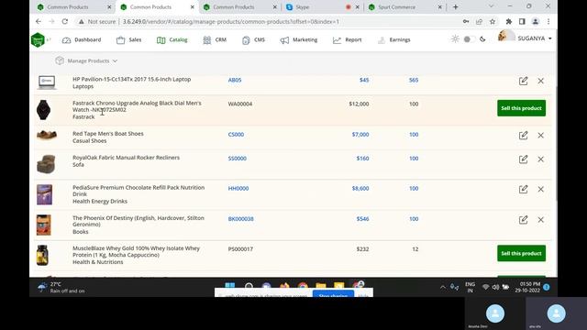Open the Catalog menu
Image resolution: width=587 pixels, height=330 pixels.
172,39
